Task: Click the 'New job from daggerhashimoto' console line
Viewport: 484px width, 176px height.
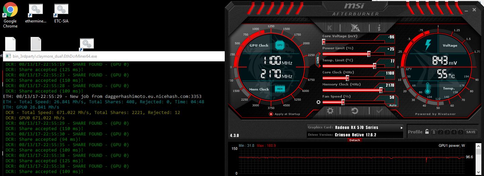Action: click(x=103, y=96)
